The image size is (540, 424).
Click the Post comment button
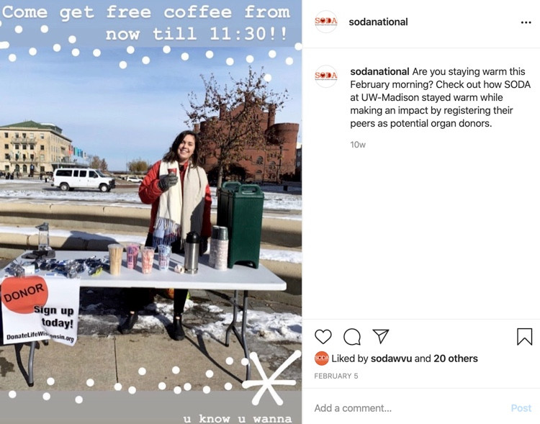pyautogui.click(x=521, y=408)
